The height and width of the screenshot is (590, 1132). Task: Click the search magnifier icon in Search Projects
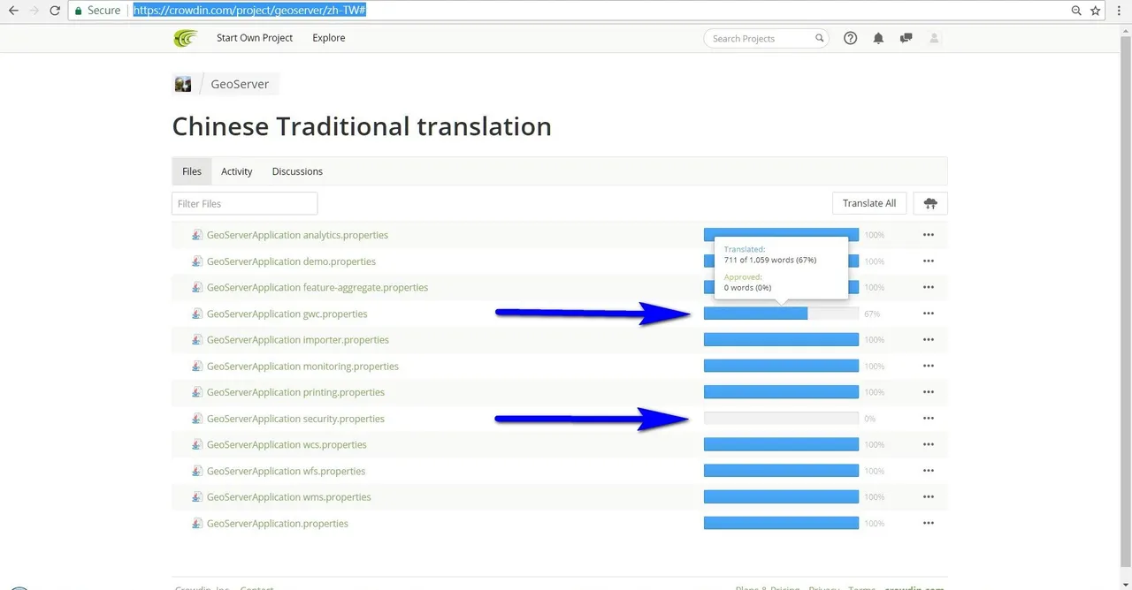(819, 38)
